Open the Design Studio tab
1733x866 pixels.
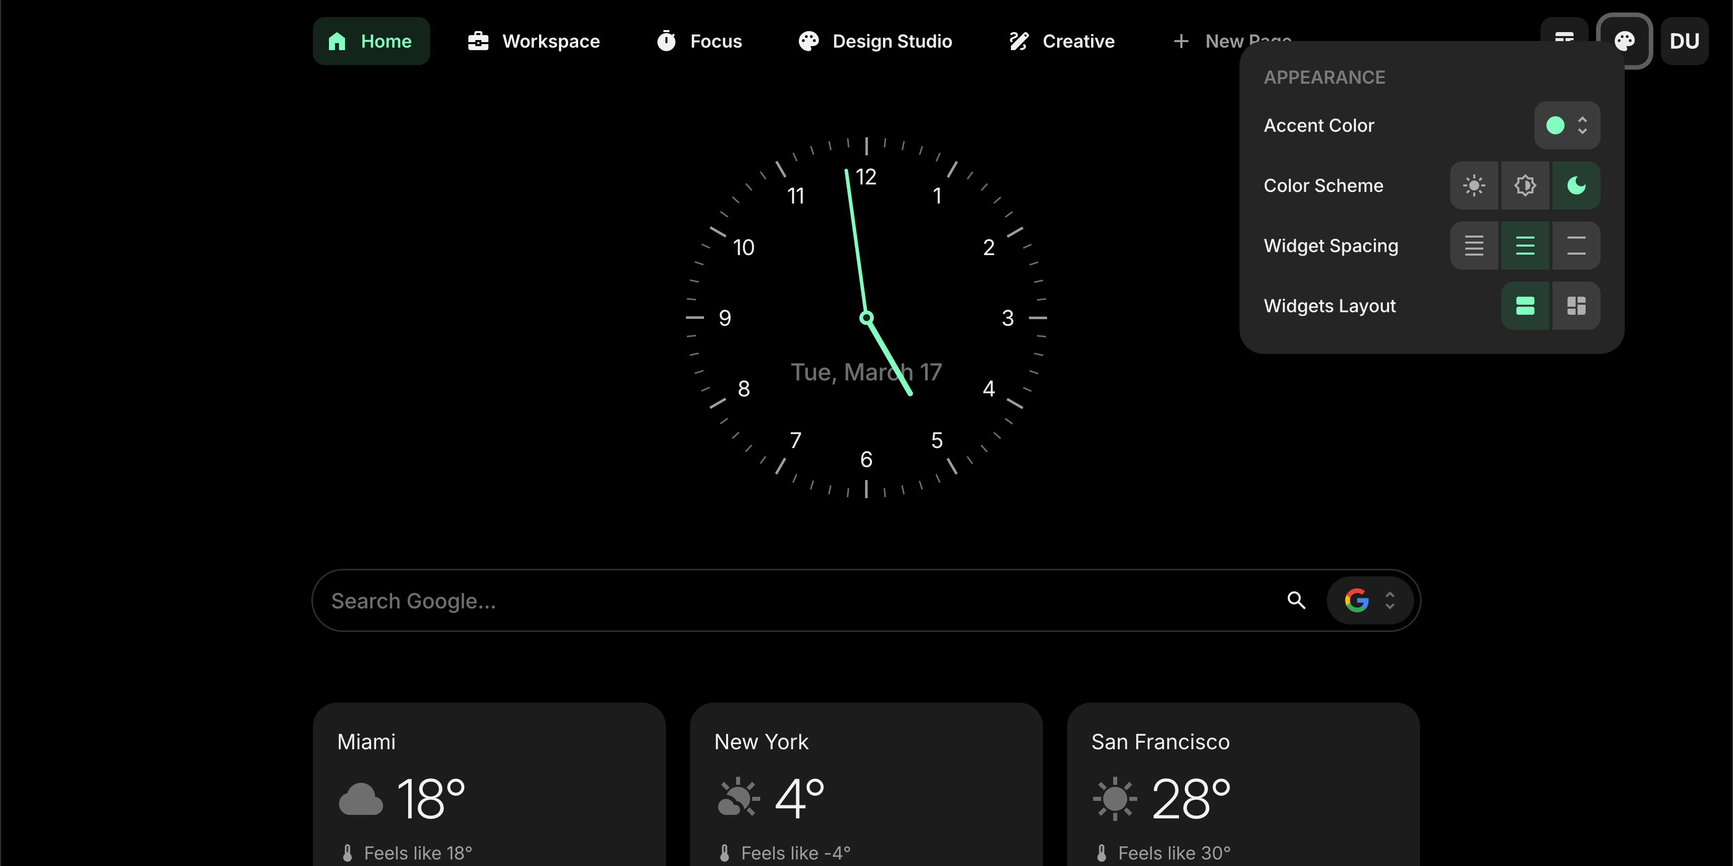(x=875, y=41)
